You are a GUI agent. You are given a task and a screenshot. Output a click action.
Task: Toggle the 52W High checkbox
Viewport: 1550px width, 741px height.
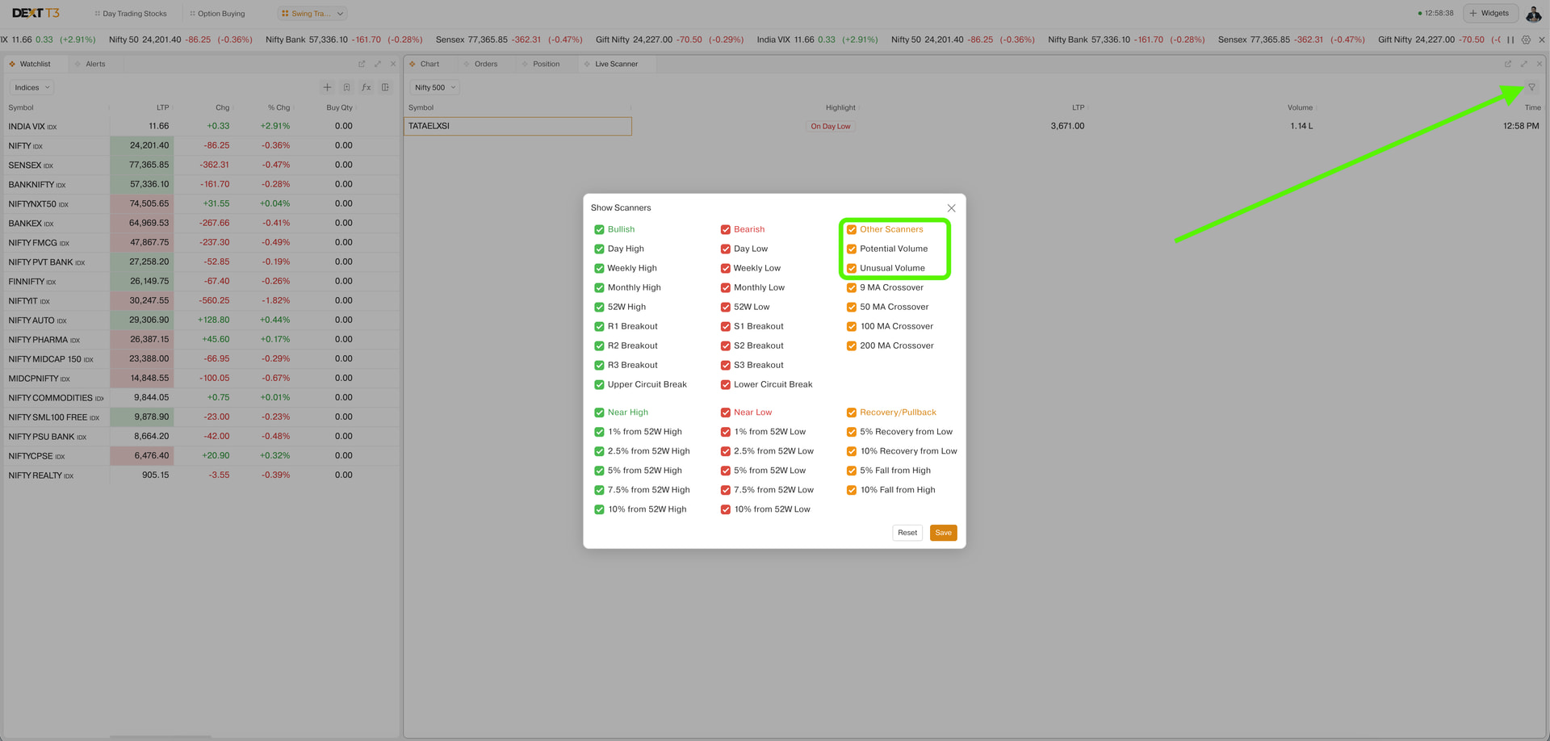tap(599, 308)
